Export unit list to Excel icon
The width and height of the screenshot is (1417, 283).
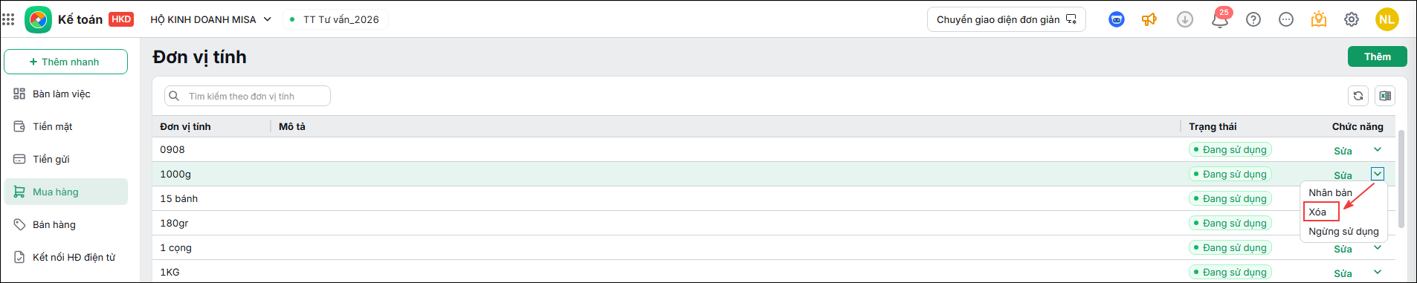tap(1385, 96)
